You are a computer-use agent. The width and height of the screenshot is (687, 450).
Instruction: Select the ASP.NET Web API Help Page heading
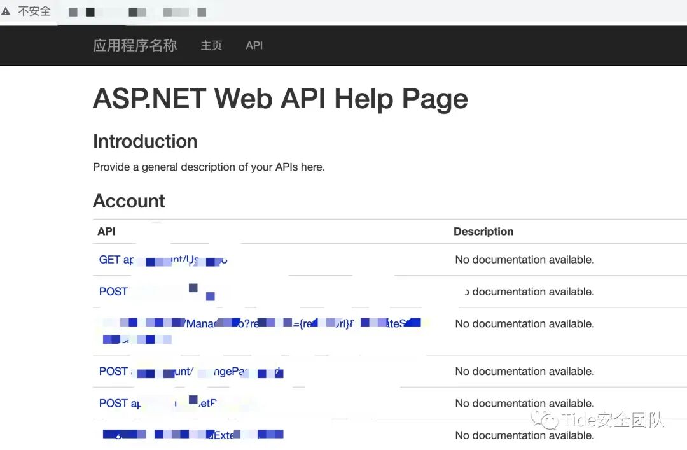click(x=281, y=98)
